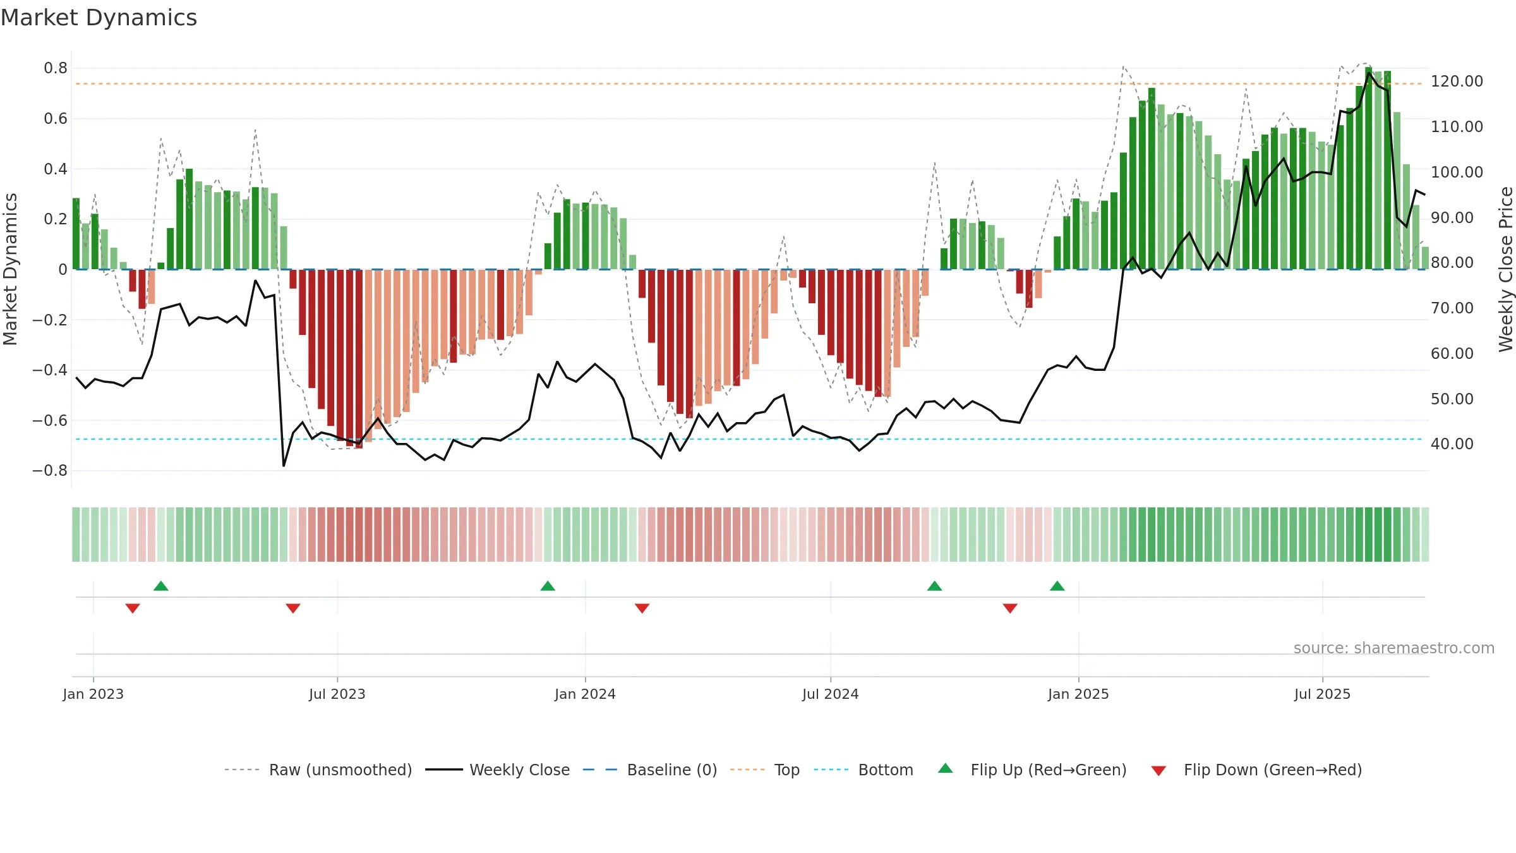The width and height of the screenshot is (1516, 853).
Task: Click the 120.00 price axis tick label
Action: [x=1457, y=82]
